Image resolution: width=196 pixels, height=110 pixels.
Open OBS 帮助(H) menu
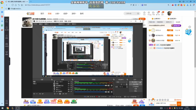(x=74, y=24)
